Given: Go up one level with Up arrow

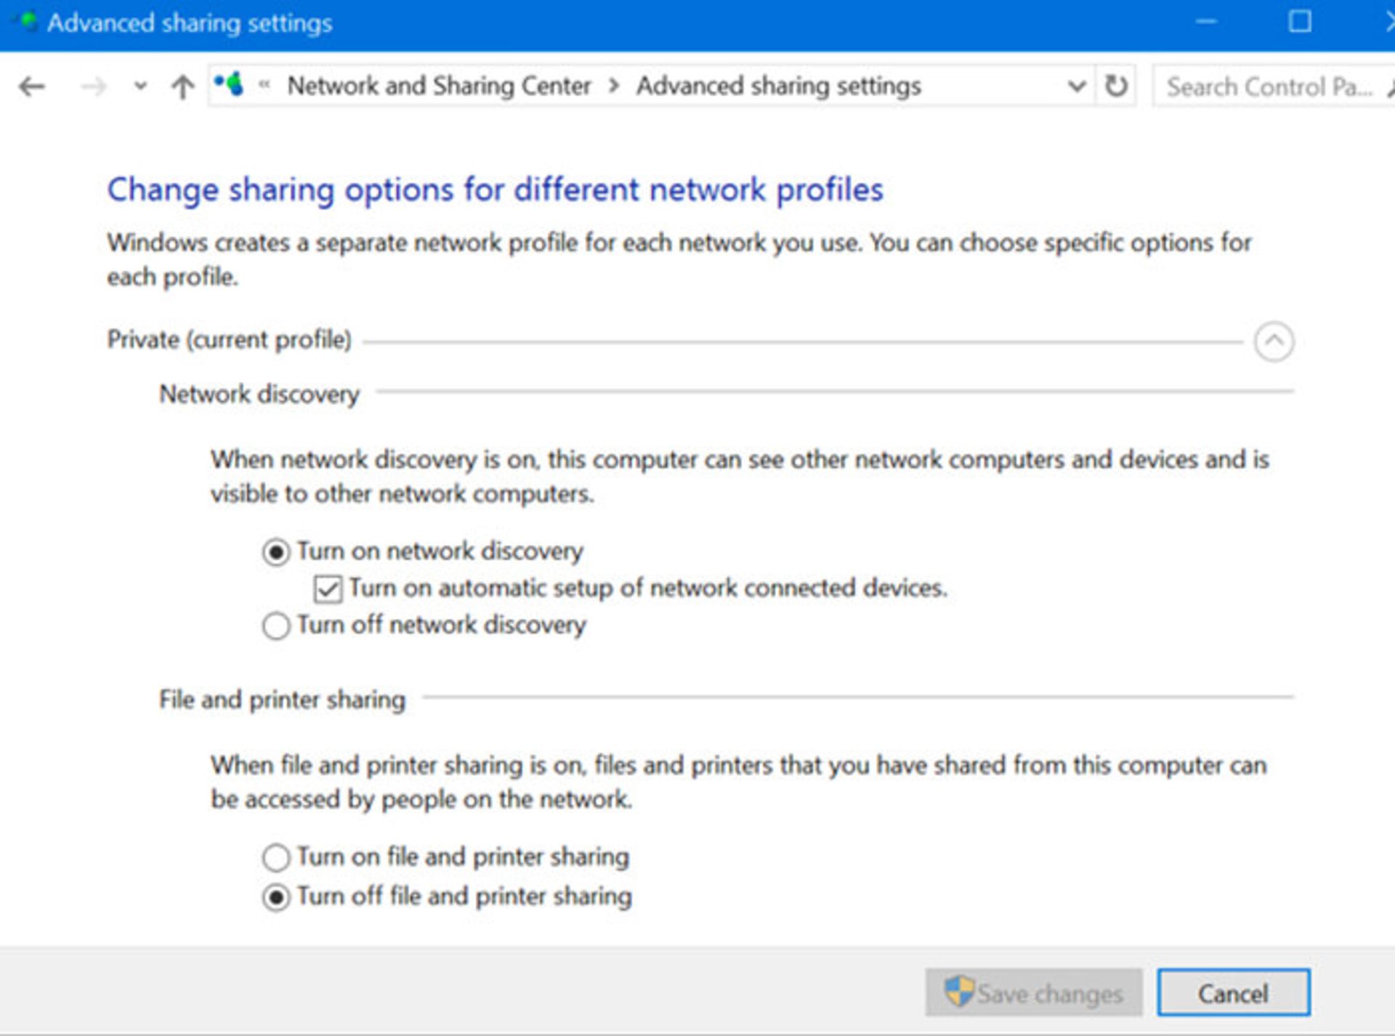Looking at the screenshot, I should coord(182,87).
